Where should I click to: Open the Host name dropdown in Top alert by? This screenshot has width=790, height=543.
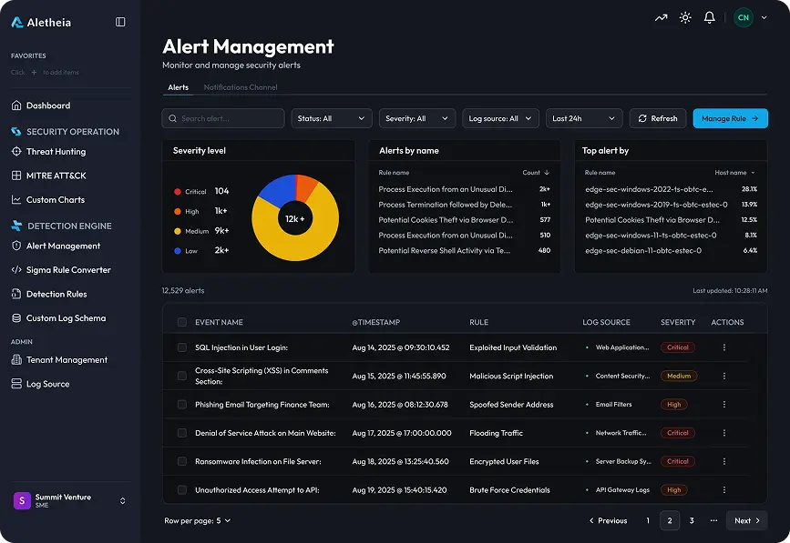point(734,173)
